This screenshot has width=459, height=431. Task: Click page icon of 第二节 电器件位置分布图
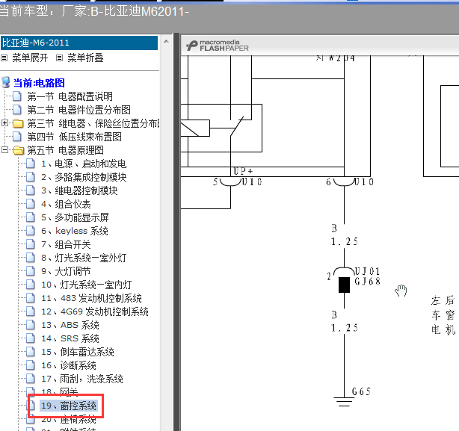(x=17, y=110)
